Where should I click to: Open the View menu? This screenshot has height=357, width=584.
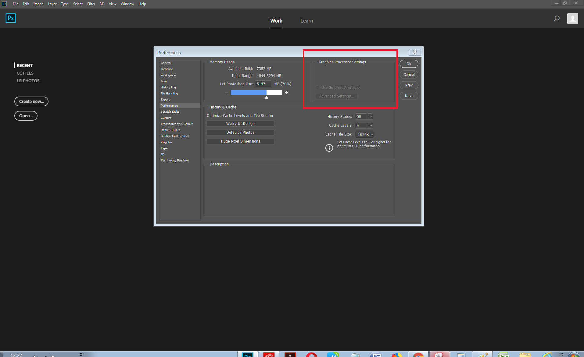113,4
